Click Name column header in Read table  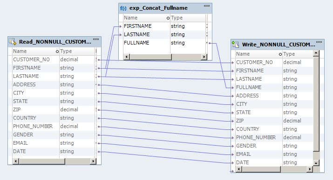coord(36,51)
